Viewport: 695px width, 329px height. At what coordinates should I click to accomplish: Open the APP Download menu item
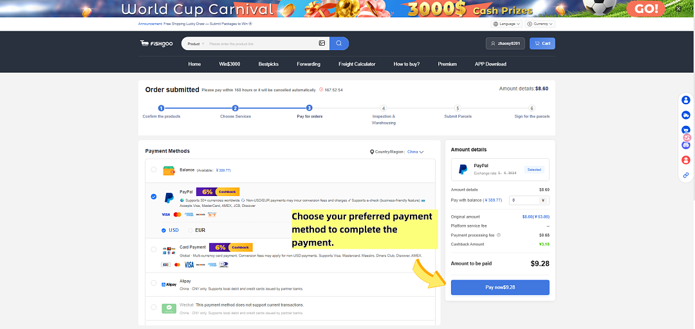tap(490, 64)
